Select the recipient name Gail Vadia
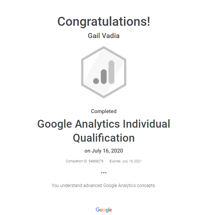Screen dimensions: 208x215 click(x=104, y=36)
